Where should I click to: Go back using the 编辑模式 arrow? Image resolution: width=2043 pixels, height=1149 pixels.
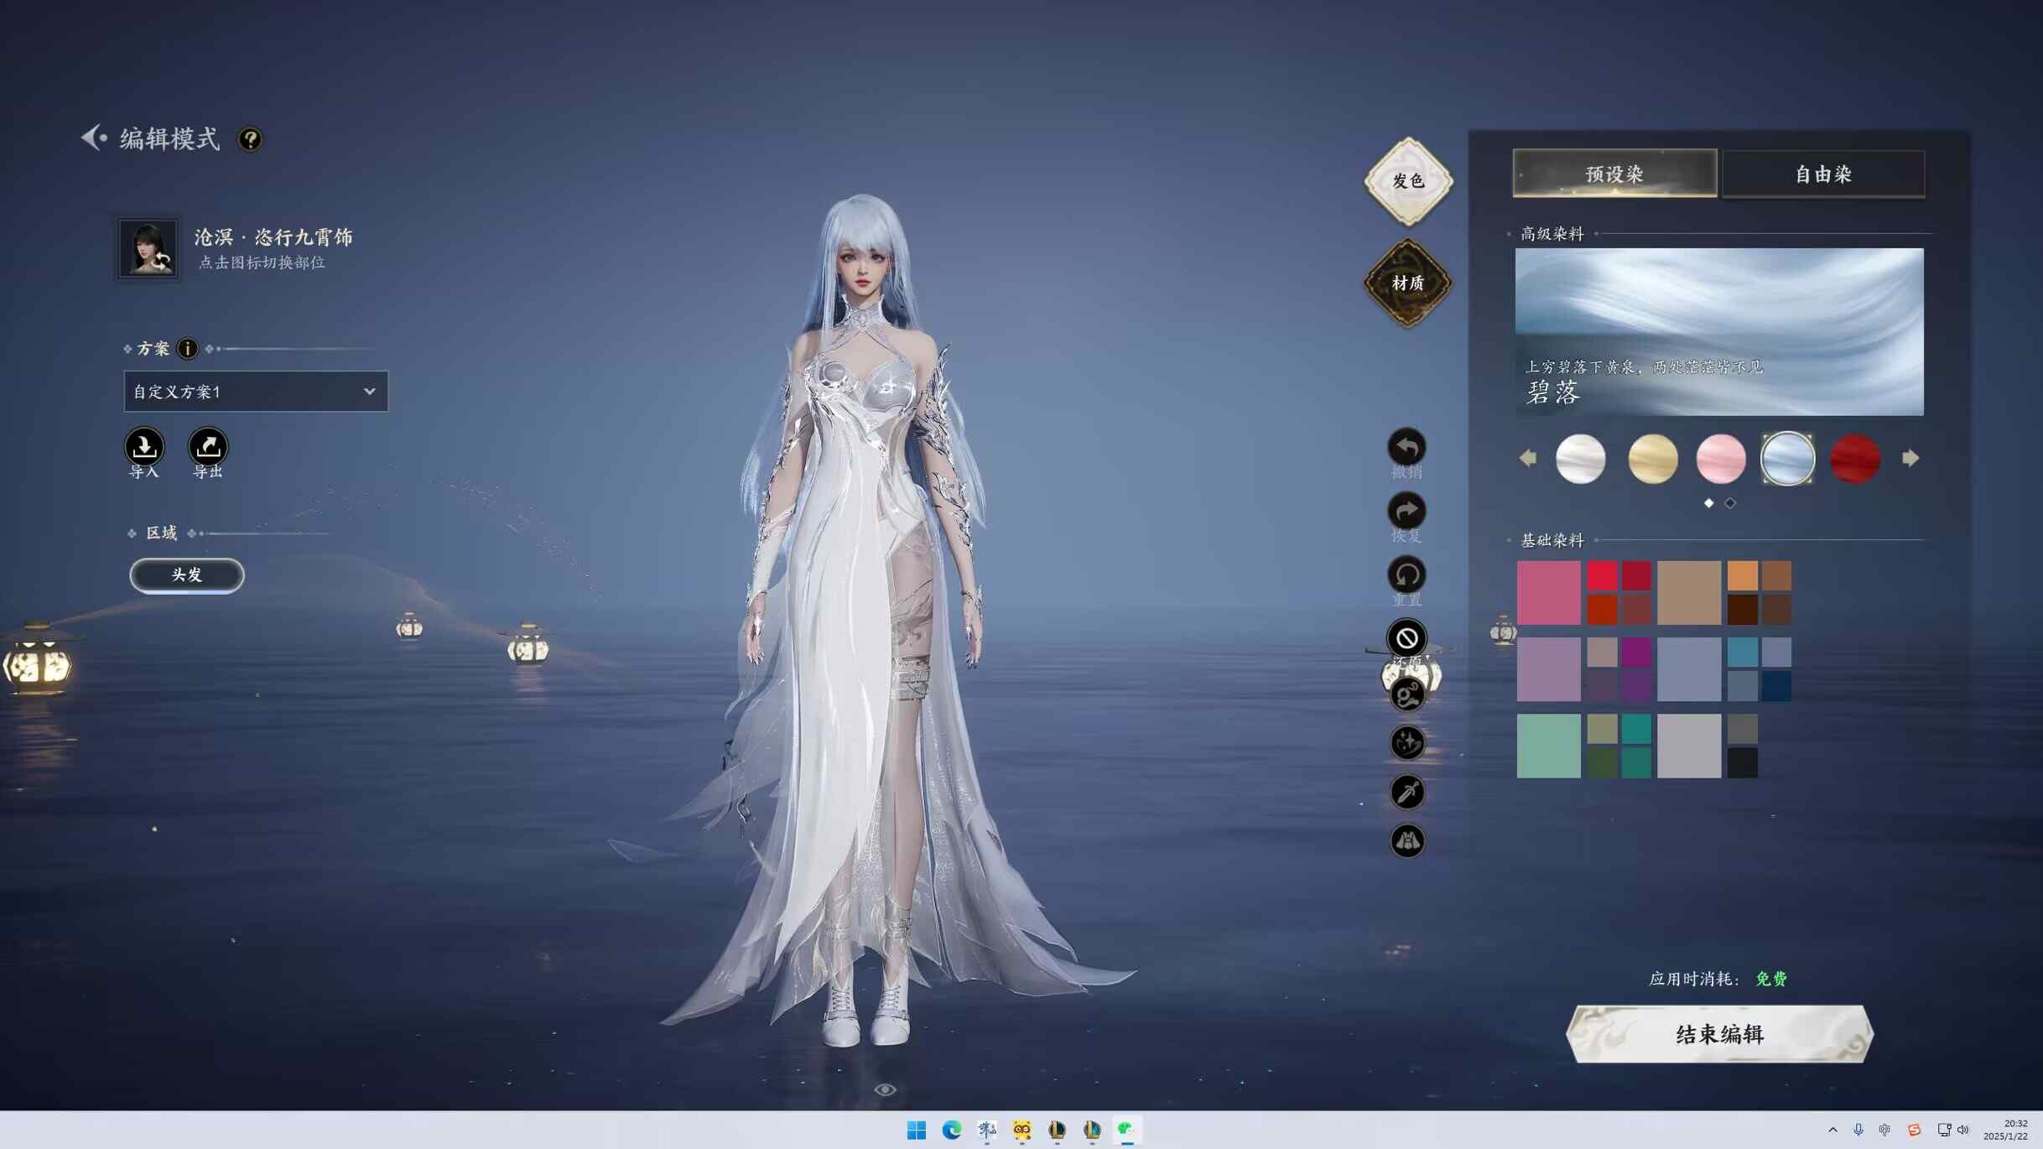[93, 138]
